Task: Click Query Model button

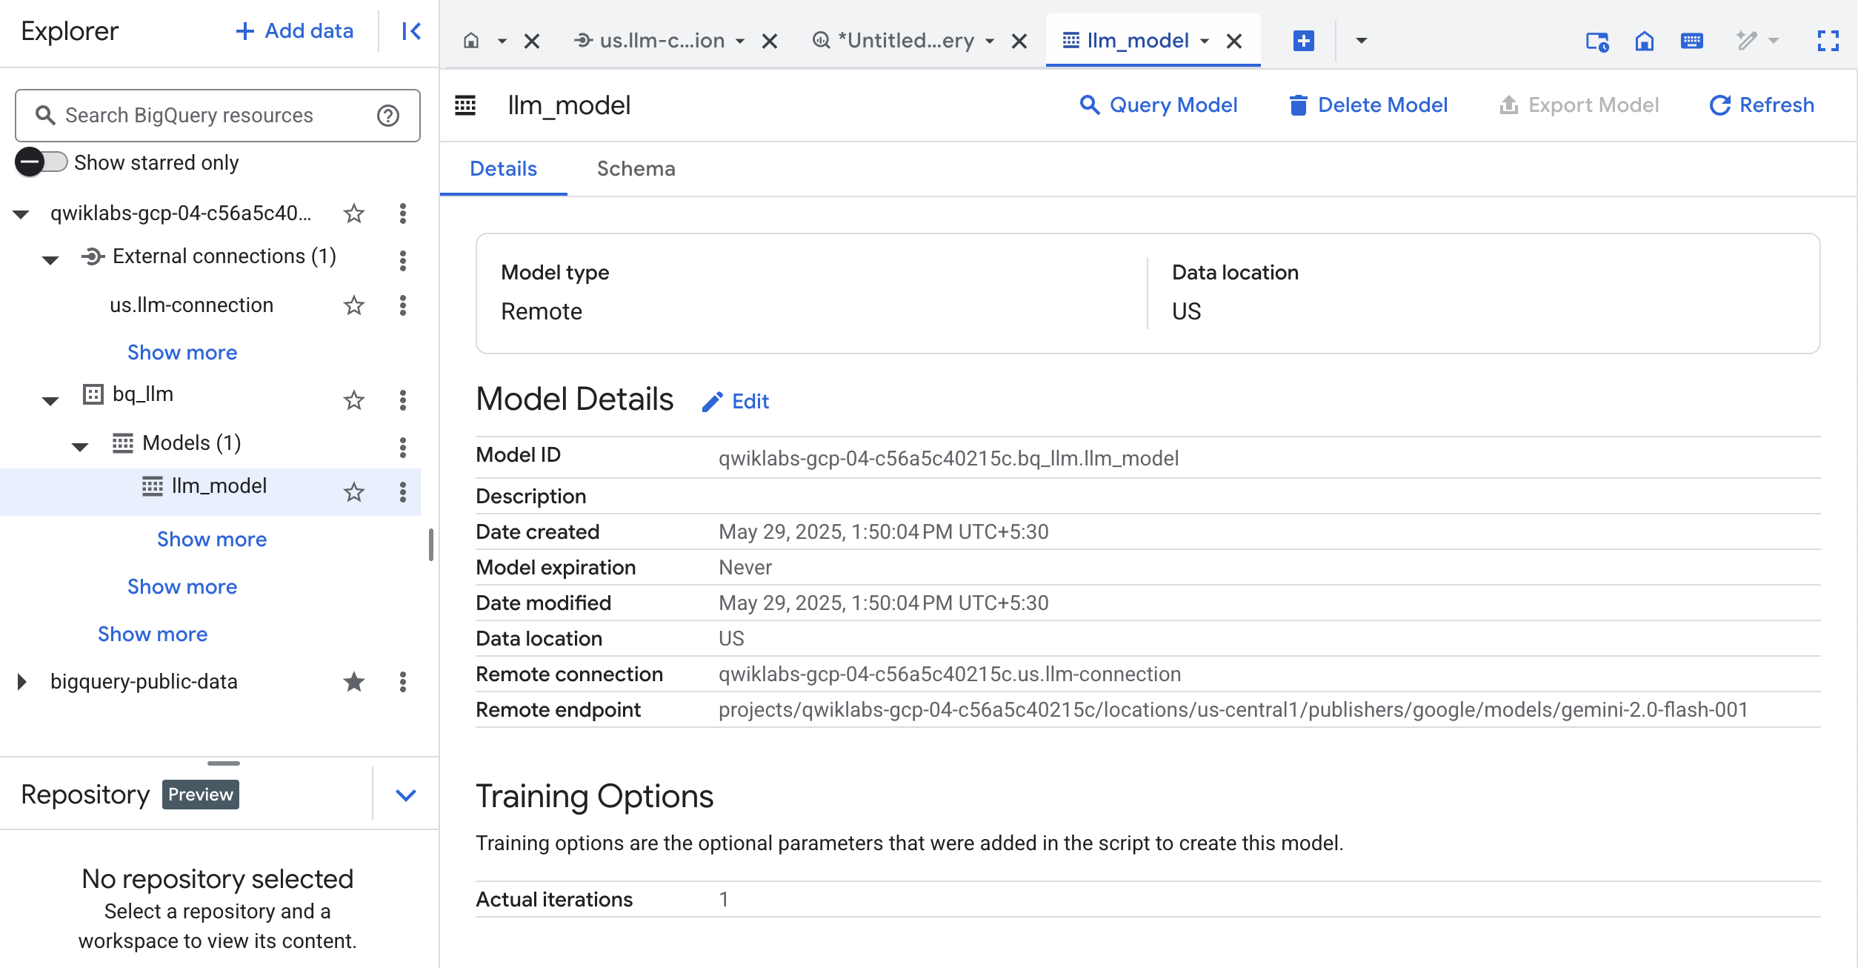Action: (x=1159, y=105)
